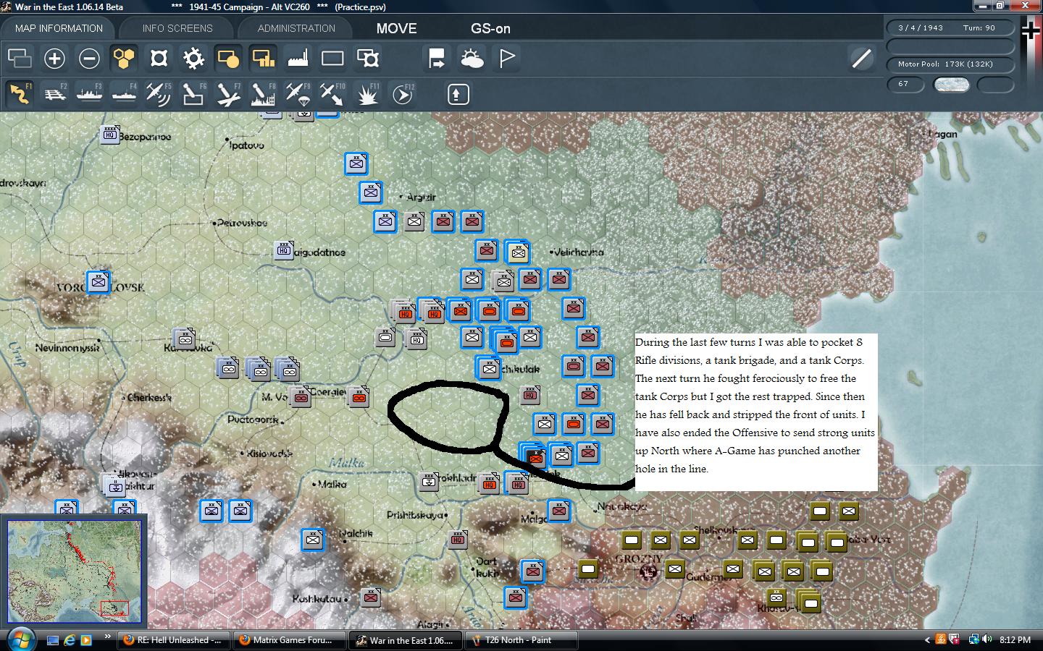Screen dimensions: 1043x651
Task: Toggle the fortification-level overlay icon
Action: [x=159, y=58]
